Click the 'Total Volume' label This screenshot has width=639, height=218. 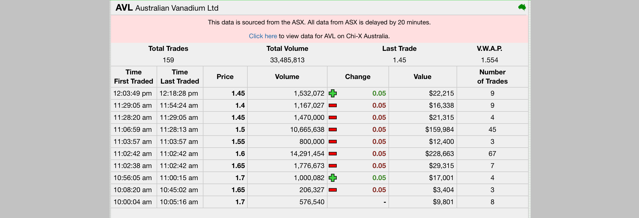287,49
